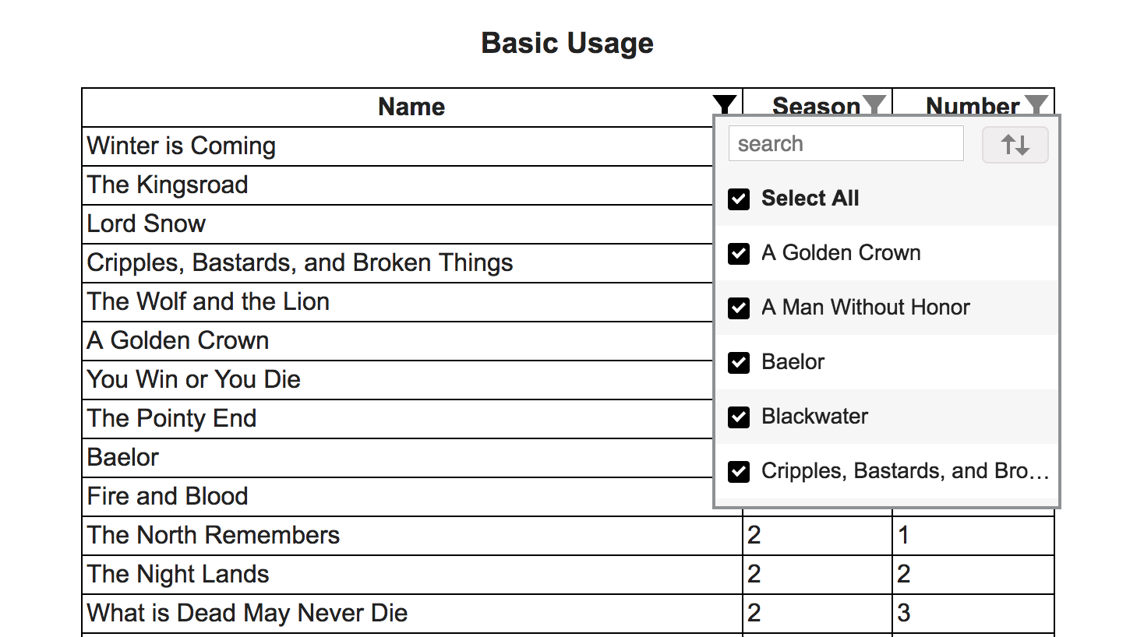Click the Name column filter funnel icon
The image size is (1144, 637).
pyautogui.click(x=724, y=104)
